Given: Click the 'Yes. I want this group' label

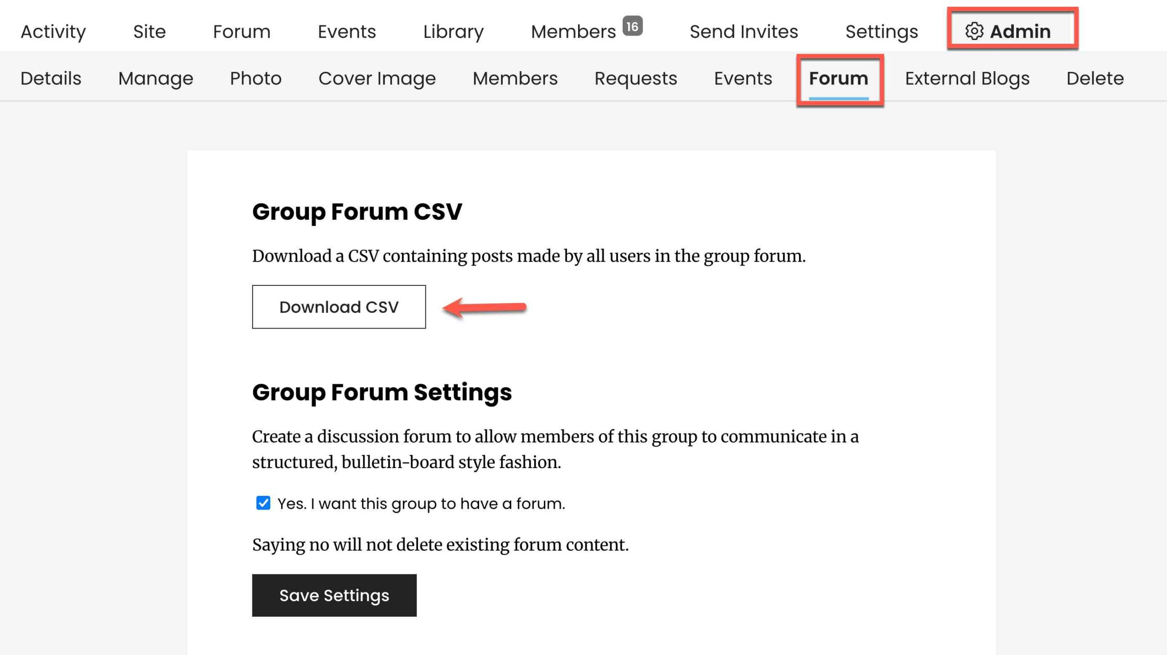Looking at the screenshot, I should (x=421, y=503).
